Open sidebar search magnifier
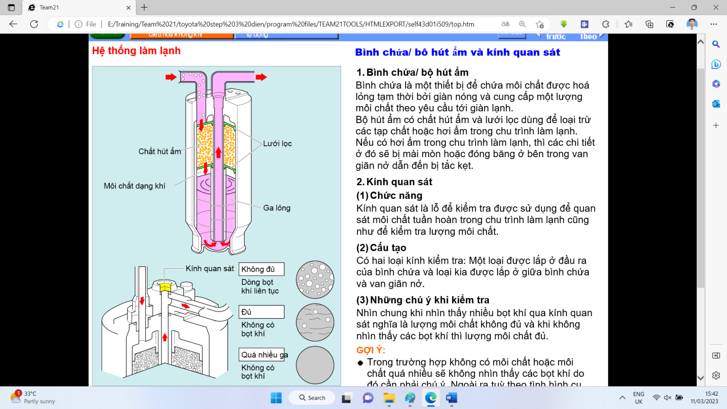Image resolution: width=727 pixels, height=409 pixels. tap(716, 44)
